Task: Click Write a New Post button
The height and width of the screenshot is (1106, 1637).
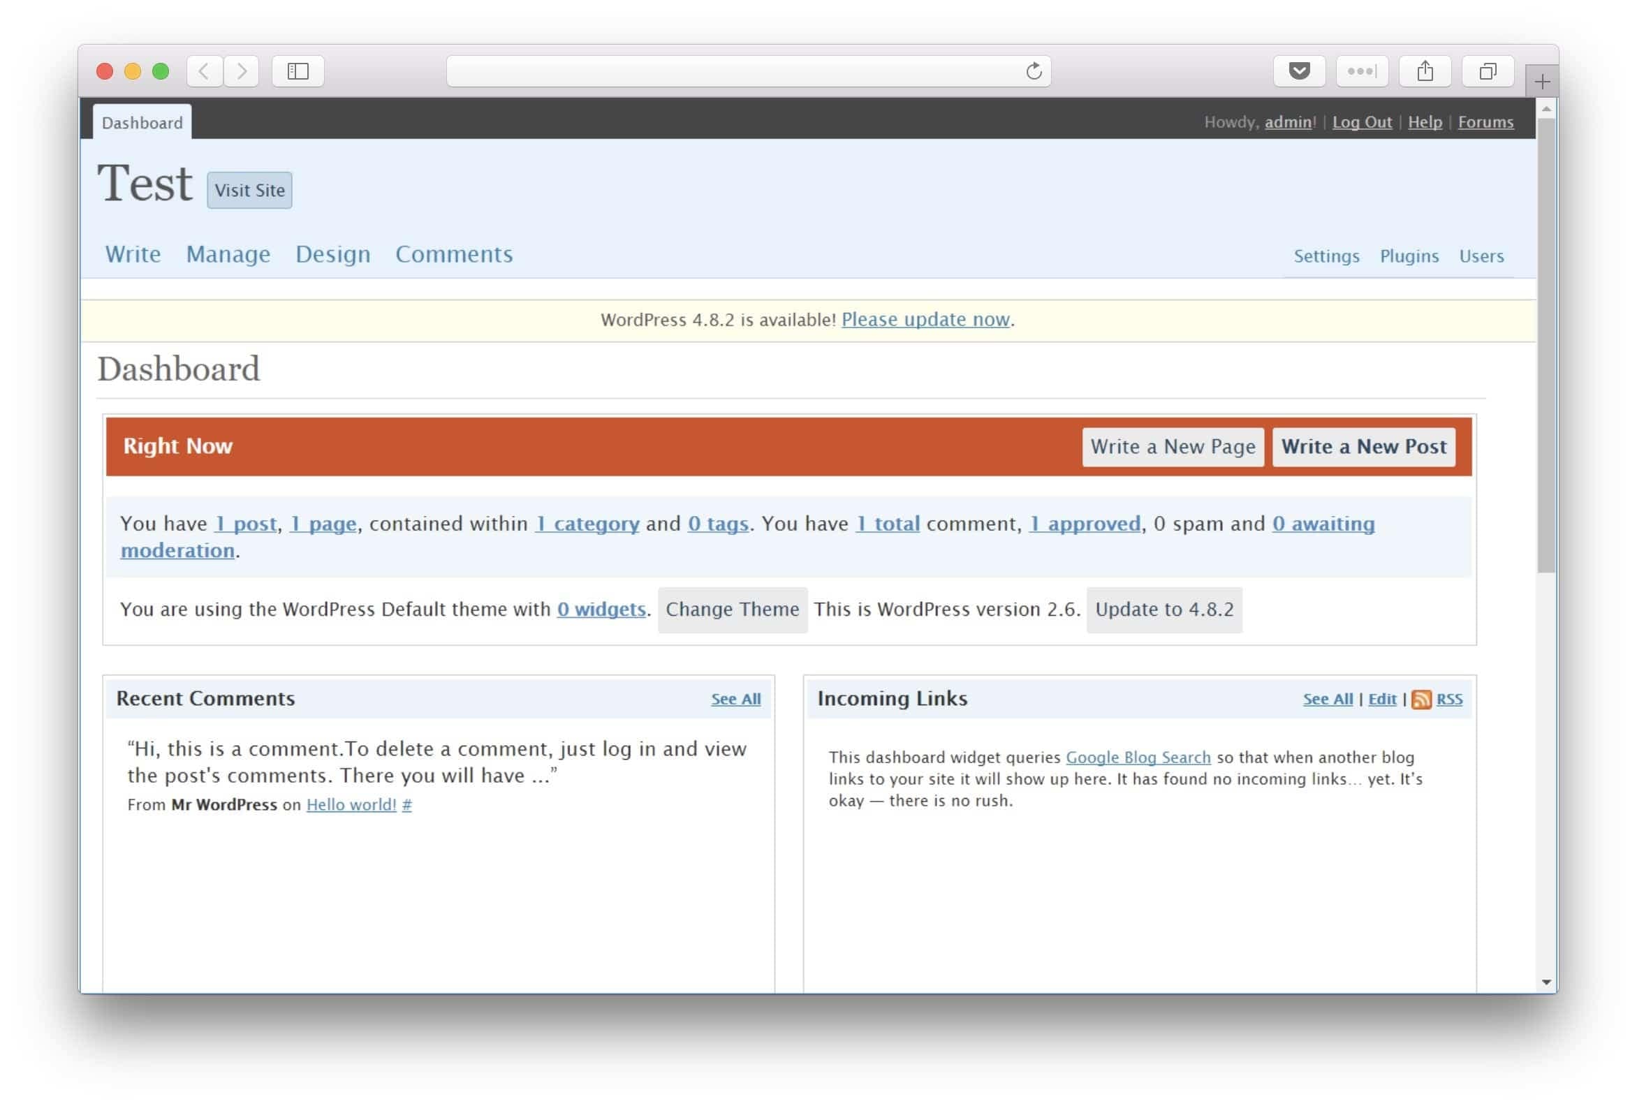Action: tap(1363, 447)
